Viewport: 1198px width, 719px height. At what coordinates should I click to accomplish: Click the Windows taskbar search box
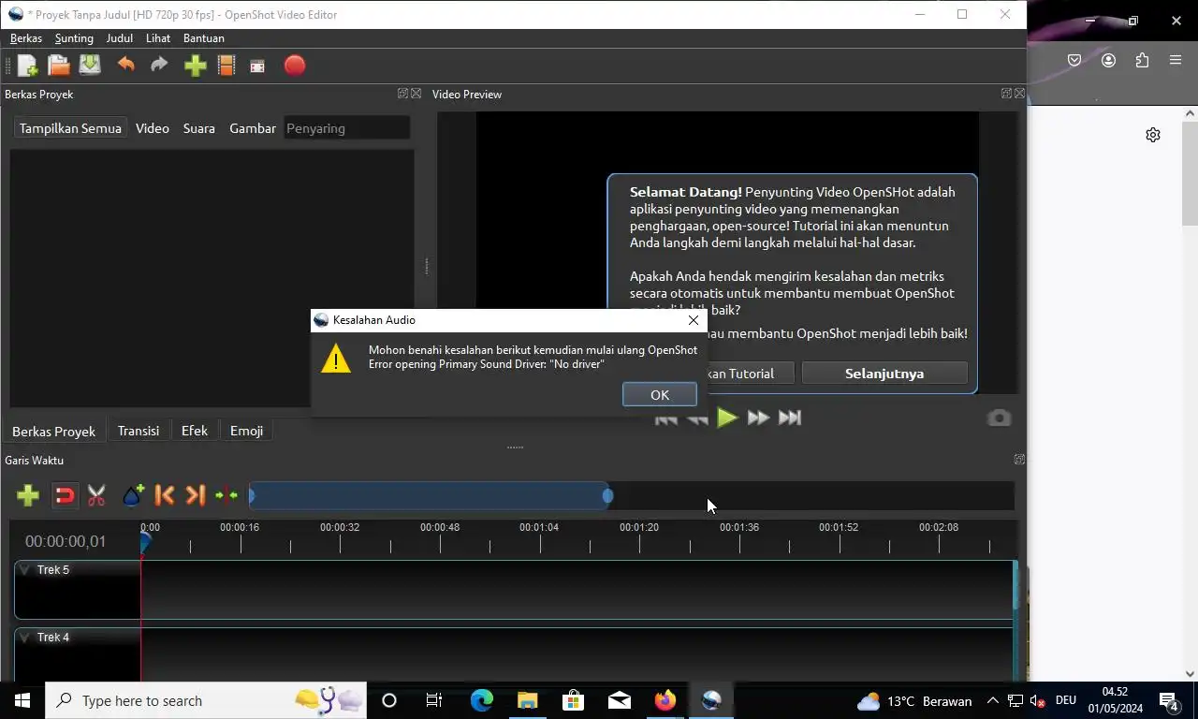coord(206,700)
